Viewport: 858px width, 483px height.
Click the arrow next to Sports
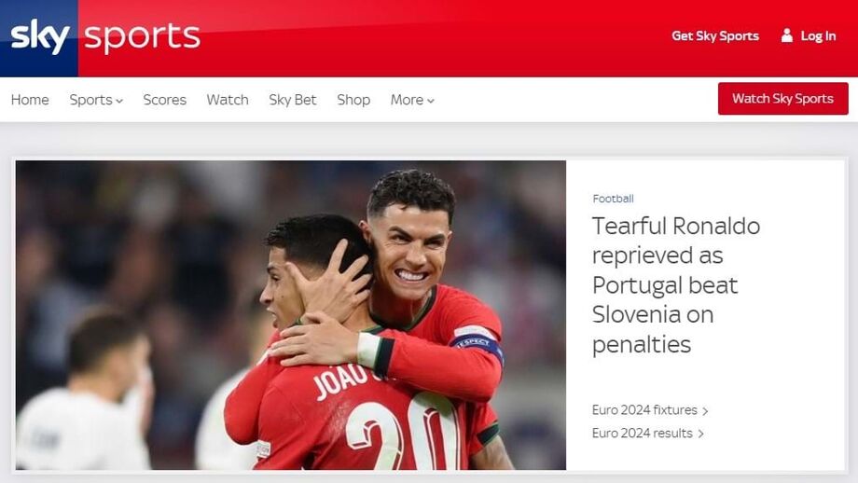[x=119, y=102]
